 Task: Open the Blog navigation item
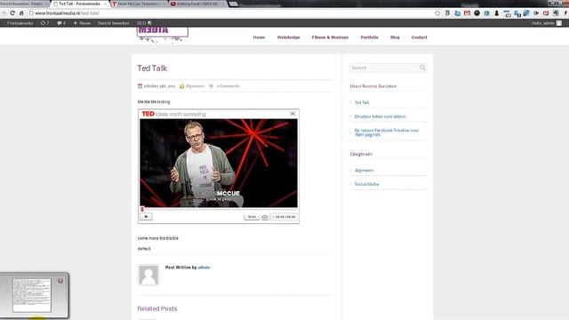click(395, 37)
